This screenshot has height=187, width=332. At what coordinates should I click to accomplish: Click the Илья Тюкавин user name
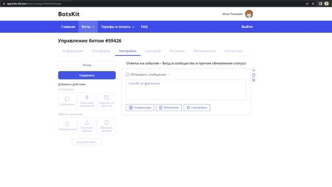pyautogui.click(x=232, y=14)
